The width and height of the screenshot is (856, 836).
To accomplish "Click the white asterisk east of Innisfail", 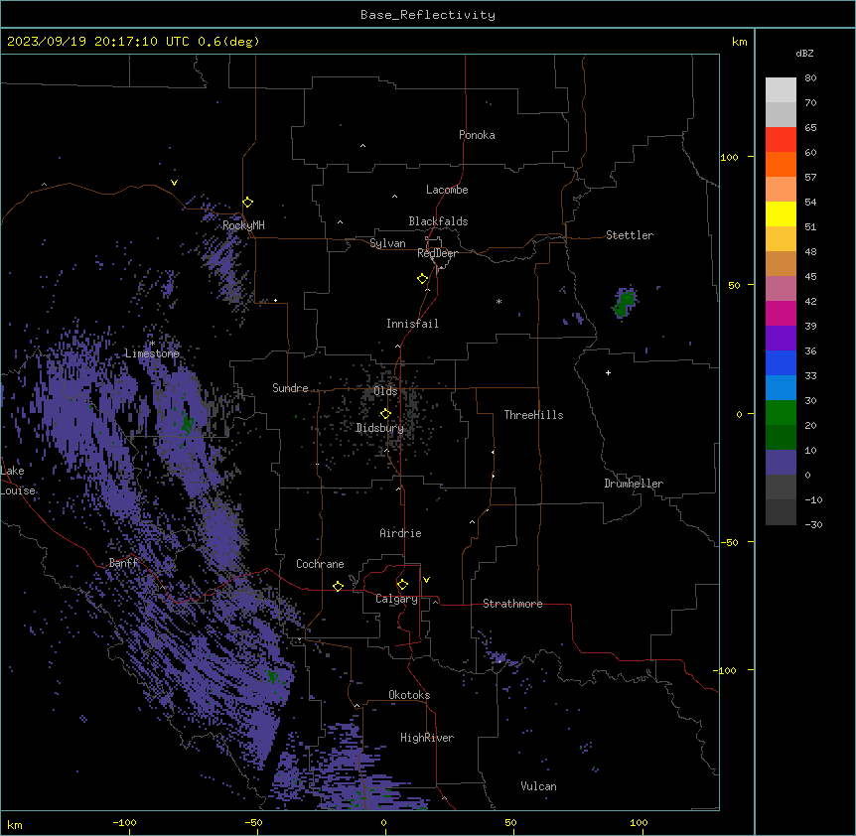I will point(499,301).
